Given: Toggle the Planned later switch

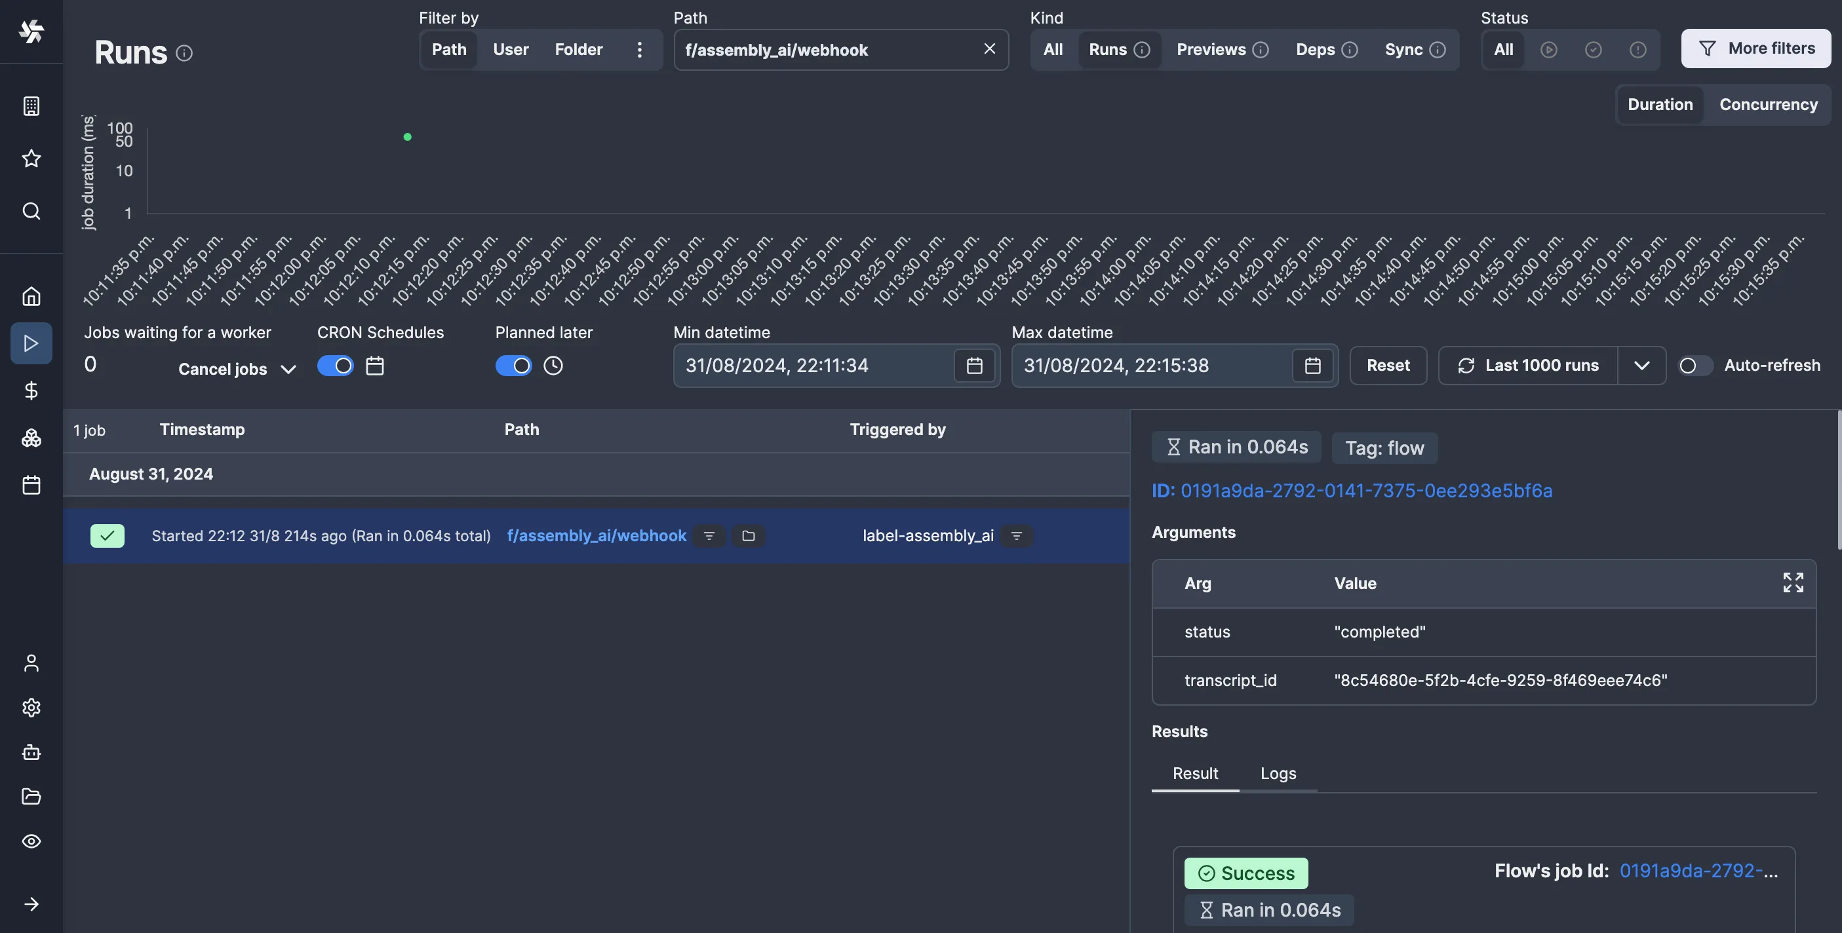Looking at the screenshot, I should [x=513, y=366].
